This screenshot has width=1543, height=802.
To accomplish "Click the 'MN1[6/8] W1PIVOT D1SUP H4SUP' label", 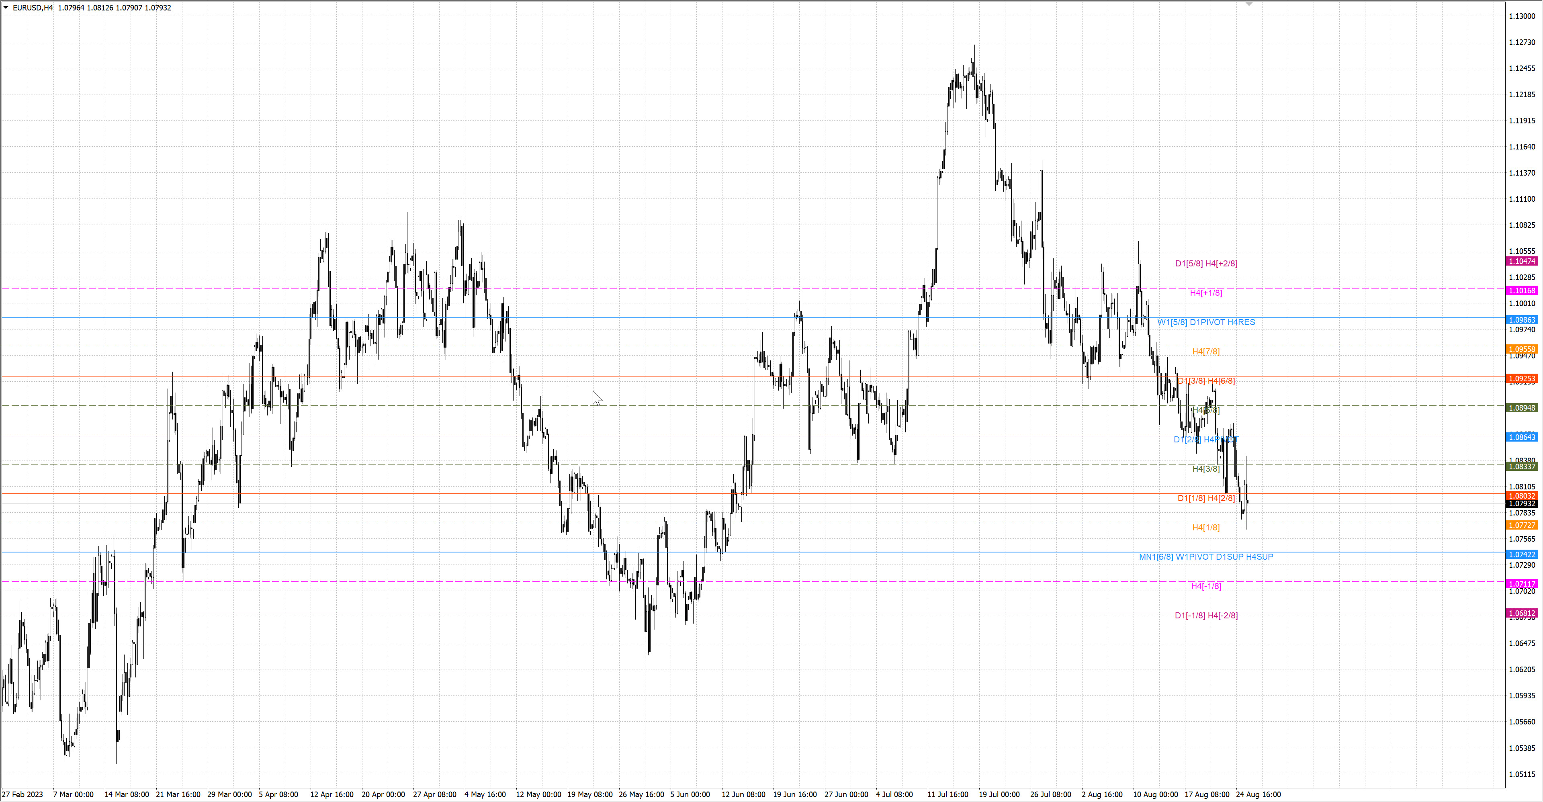I will 1206,557.
